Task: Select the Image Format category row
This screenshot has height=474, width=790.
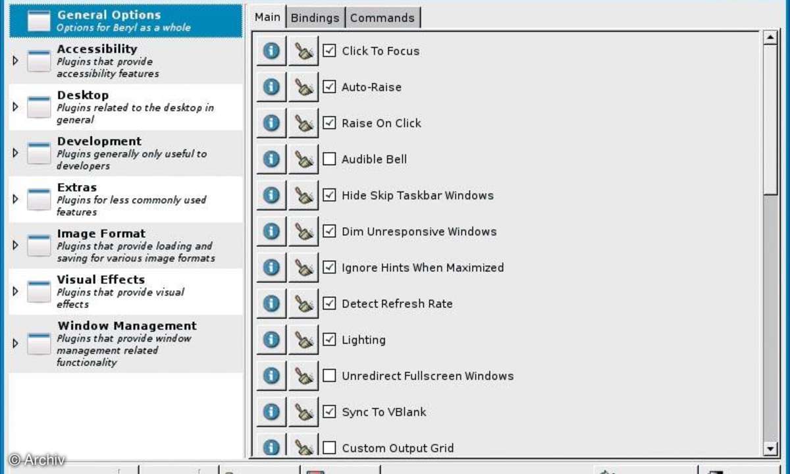Action: point(126,245)
